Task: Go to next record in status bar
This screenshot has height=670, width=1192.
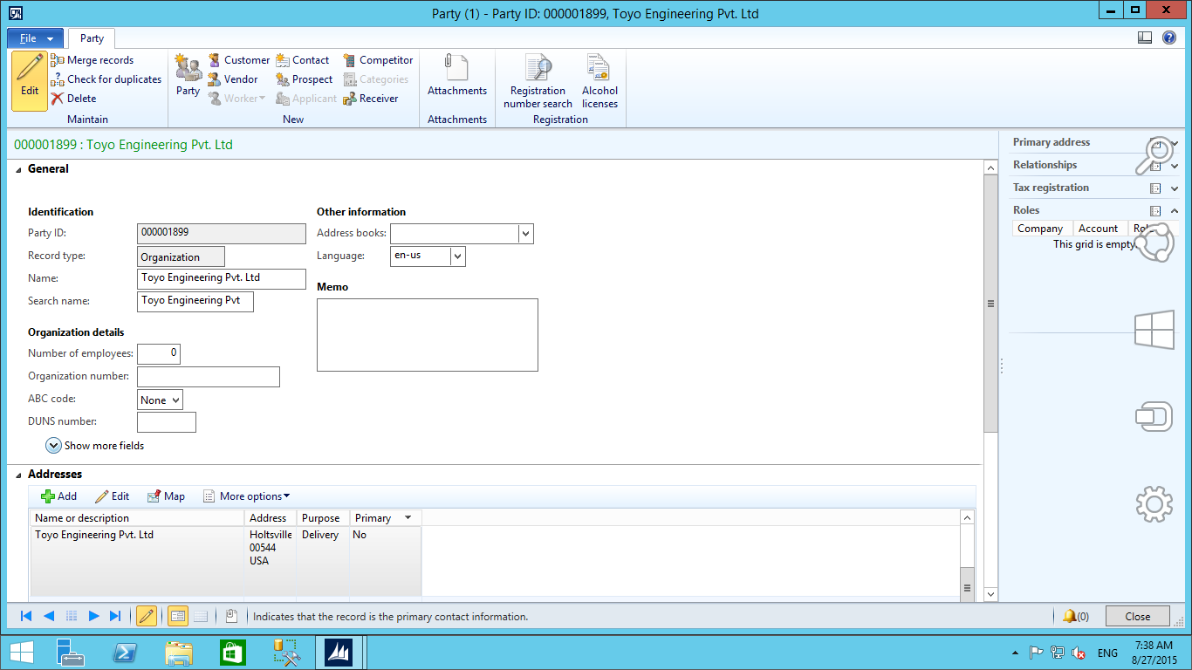Action: click(93, 616)
